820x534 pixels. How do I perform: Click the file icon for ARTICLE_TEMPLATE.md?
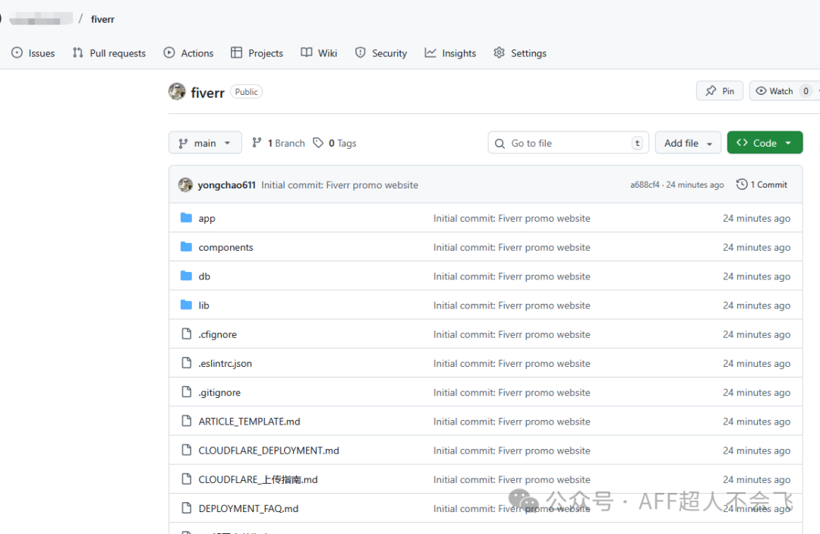pos(186,421)
